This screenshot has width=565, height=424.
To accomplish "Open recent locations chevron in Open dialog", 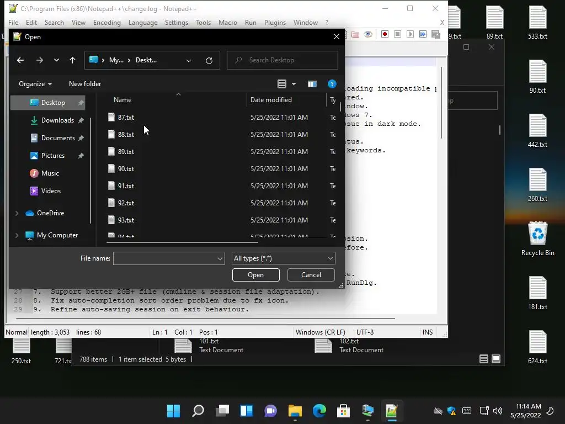I will [x=56, y=60].
